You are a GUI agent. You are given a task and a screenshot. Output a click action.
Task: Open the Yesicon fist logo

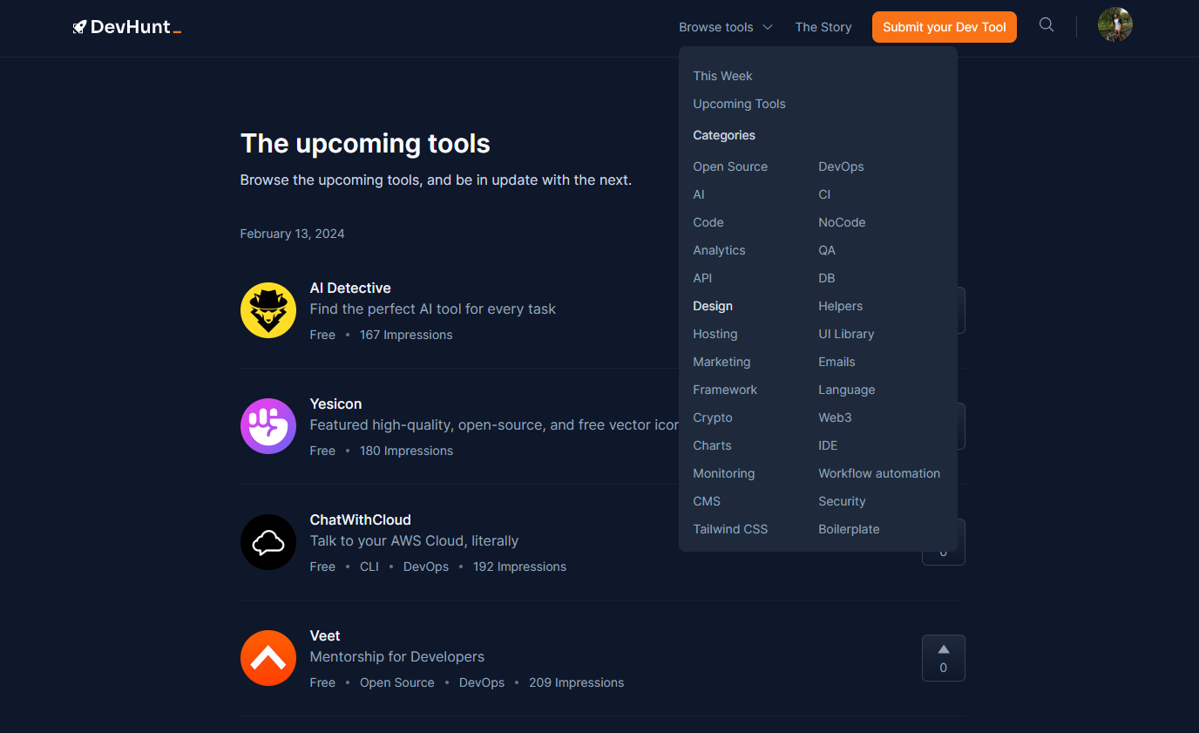(x=268, y=426)
